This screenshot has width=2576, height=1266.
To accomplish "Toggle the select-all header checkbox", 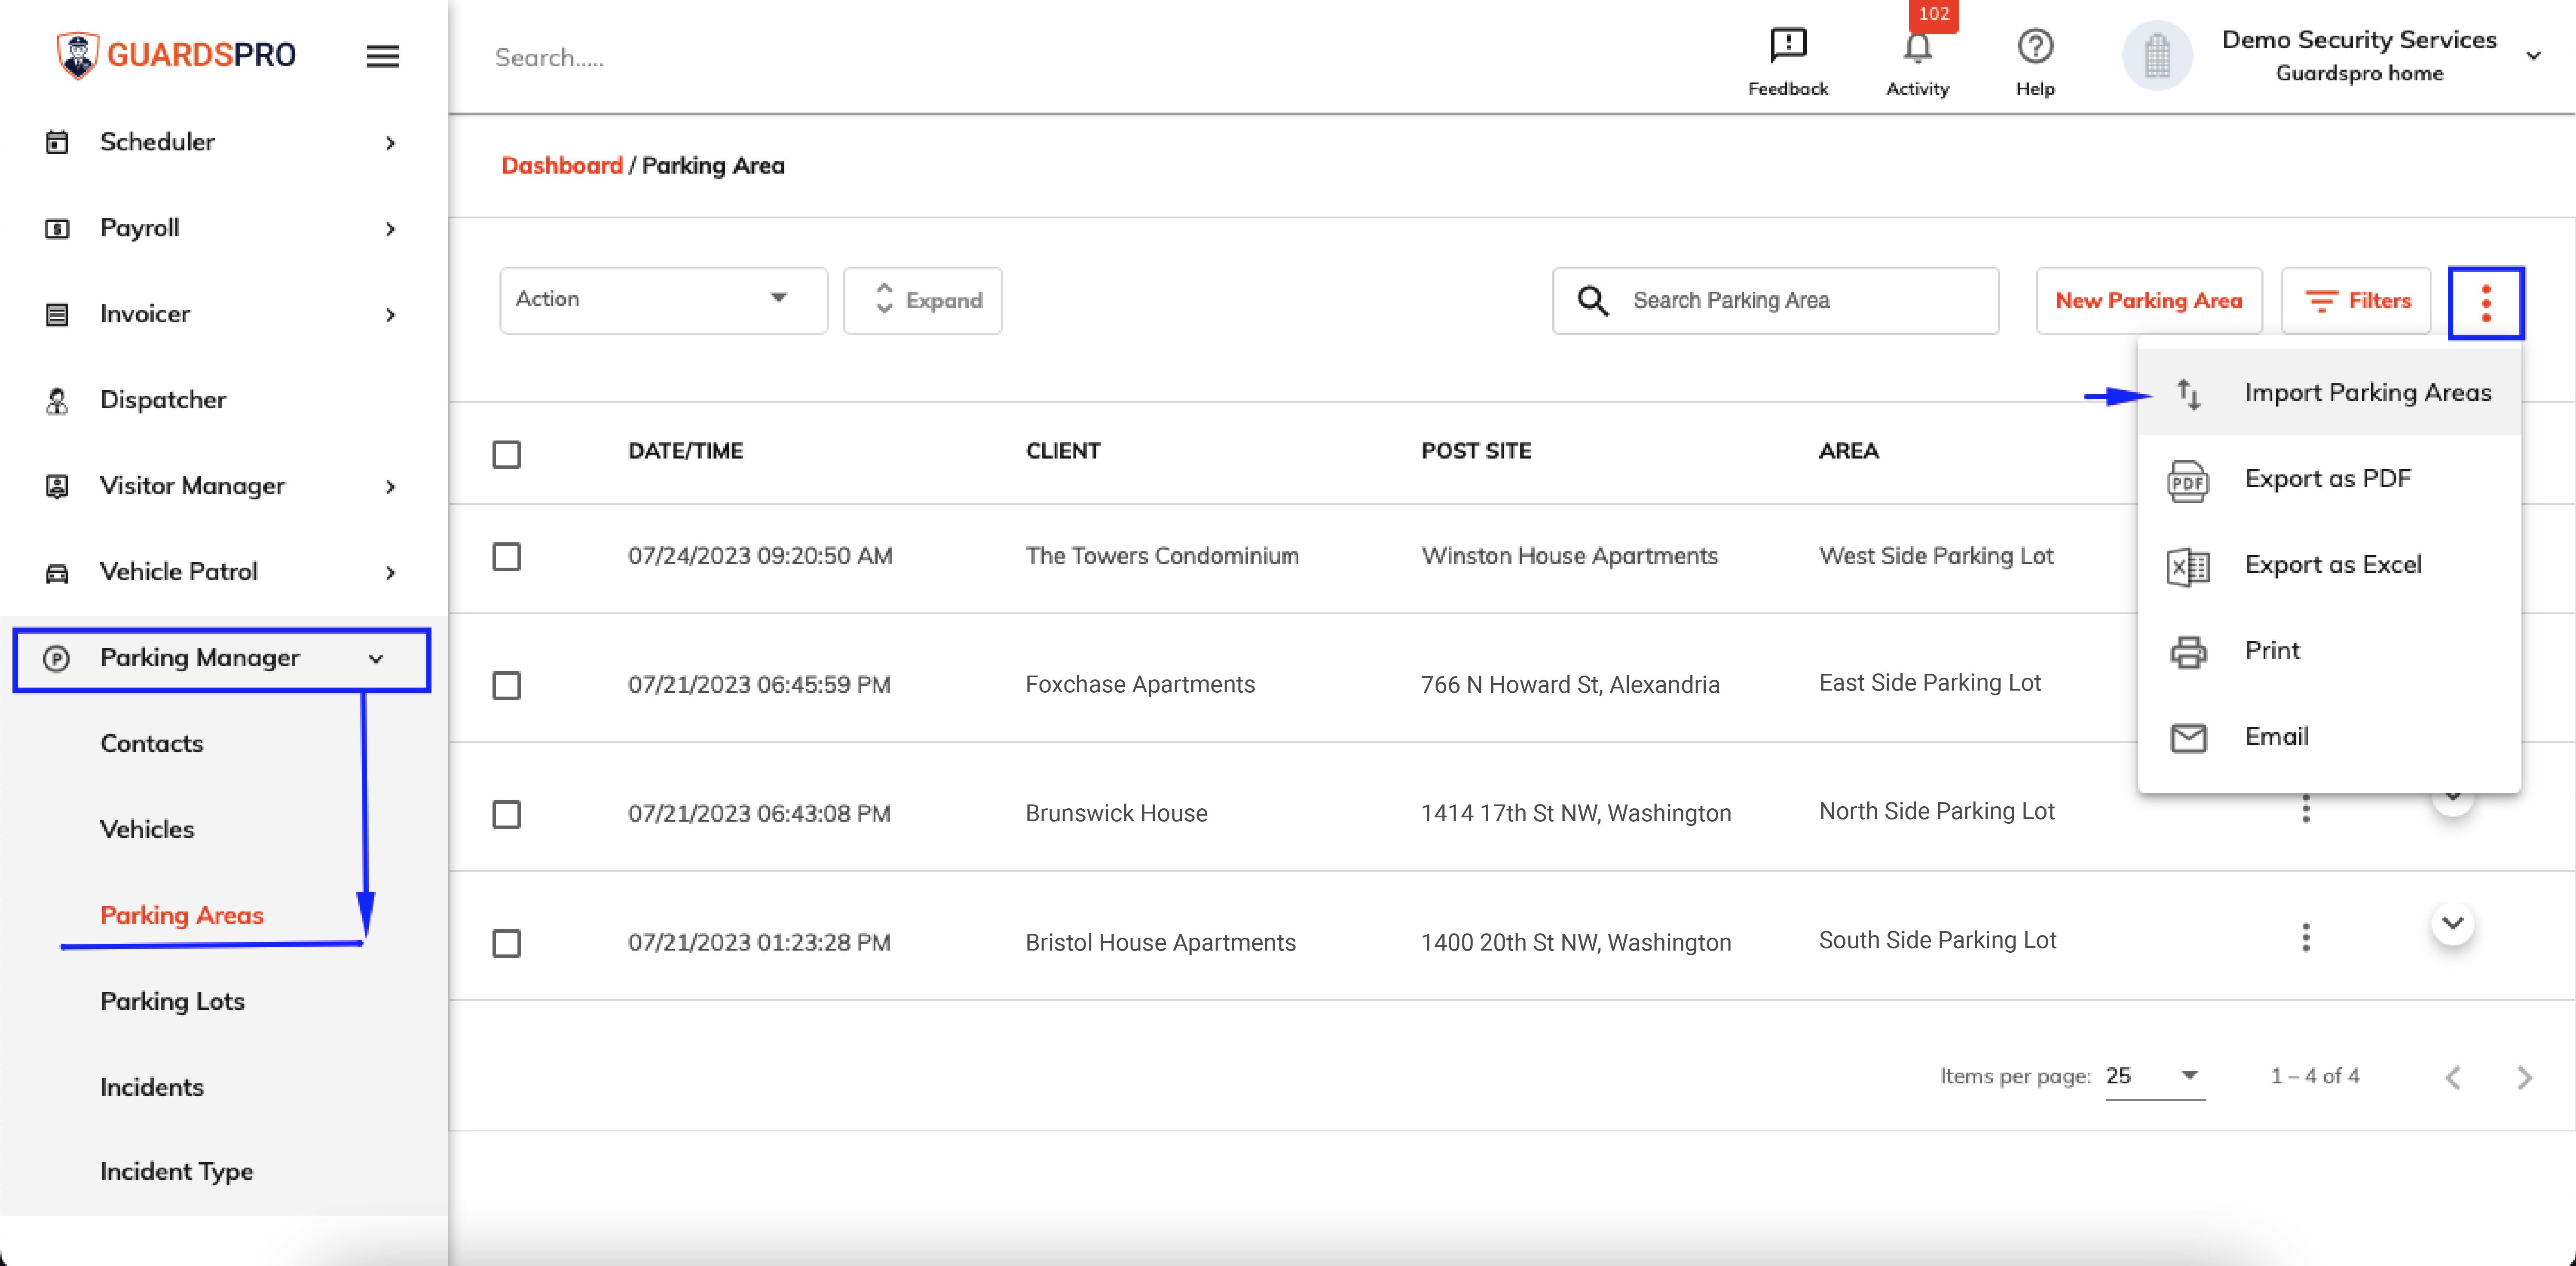I will point(507,455).
